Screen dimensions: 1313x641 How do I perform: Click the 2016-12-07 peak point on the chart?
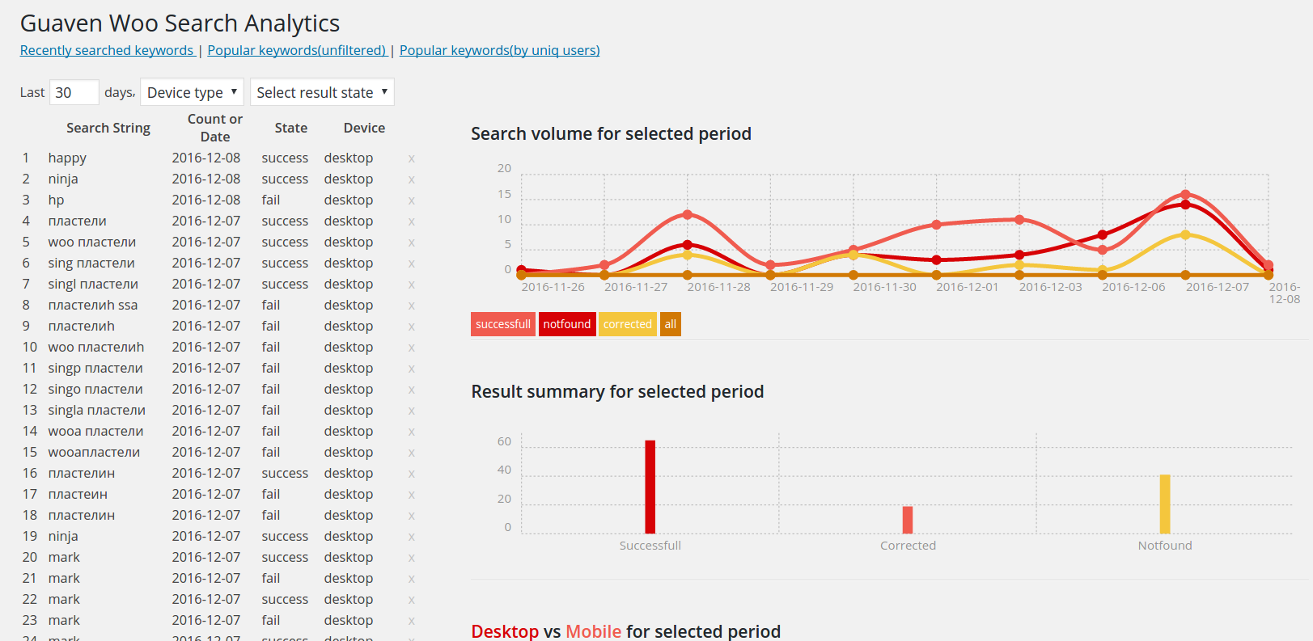click(x=1185, y=194)
